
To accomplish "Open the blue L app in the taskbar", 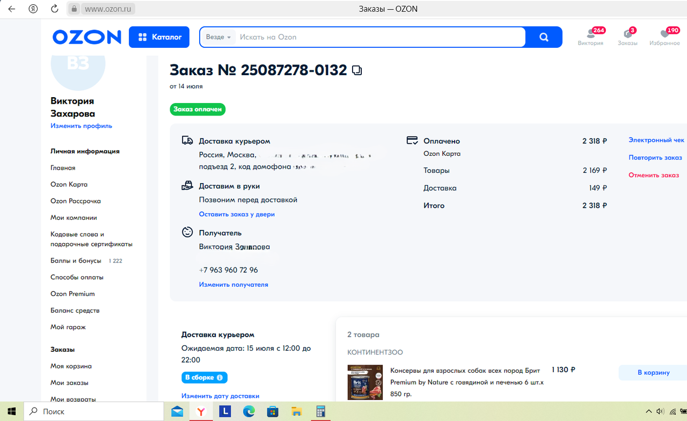I will (225, 411).
